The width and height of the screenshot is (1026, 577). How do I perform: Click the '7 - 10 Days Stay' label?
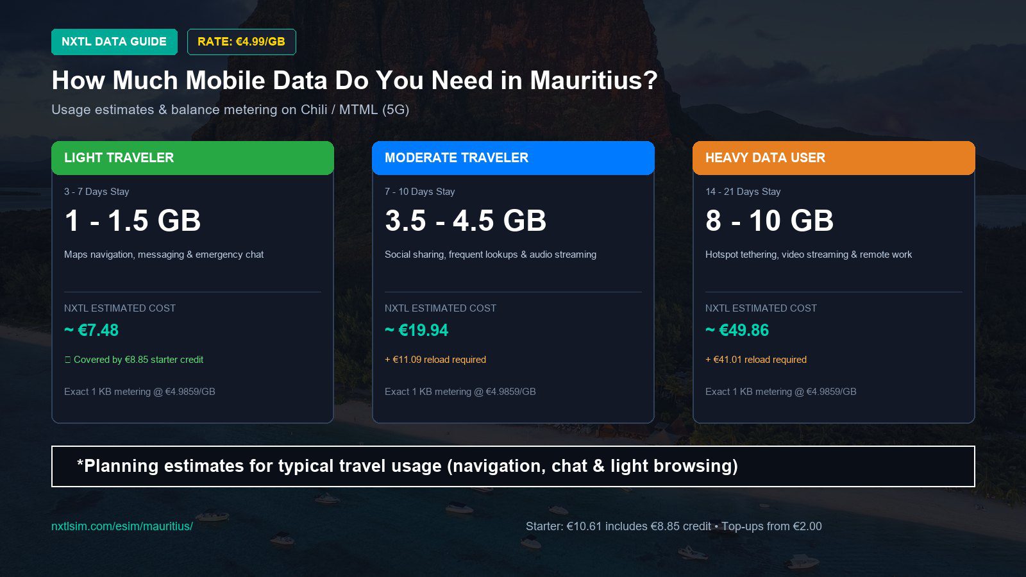point(420,192)
